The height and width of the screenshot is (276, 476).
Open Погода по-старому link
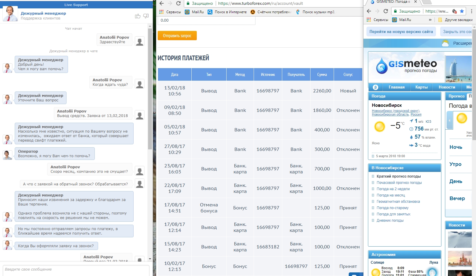point(392,208)
